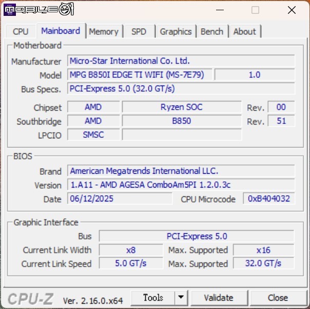The image size is (310, 309).
Task: Select the Model field MPG B850I EDGE TI WIFI
Action: coord(140,75)
